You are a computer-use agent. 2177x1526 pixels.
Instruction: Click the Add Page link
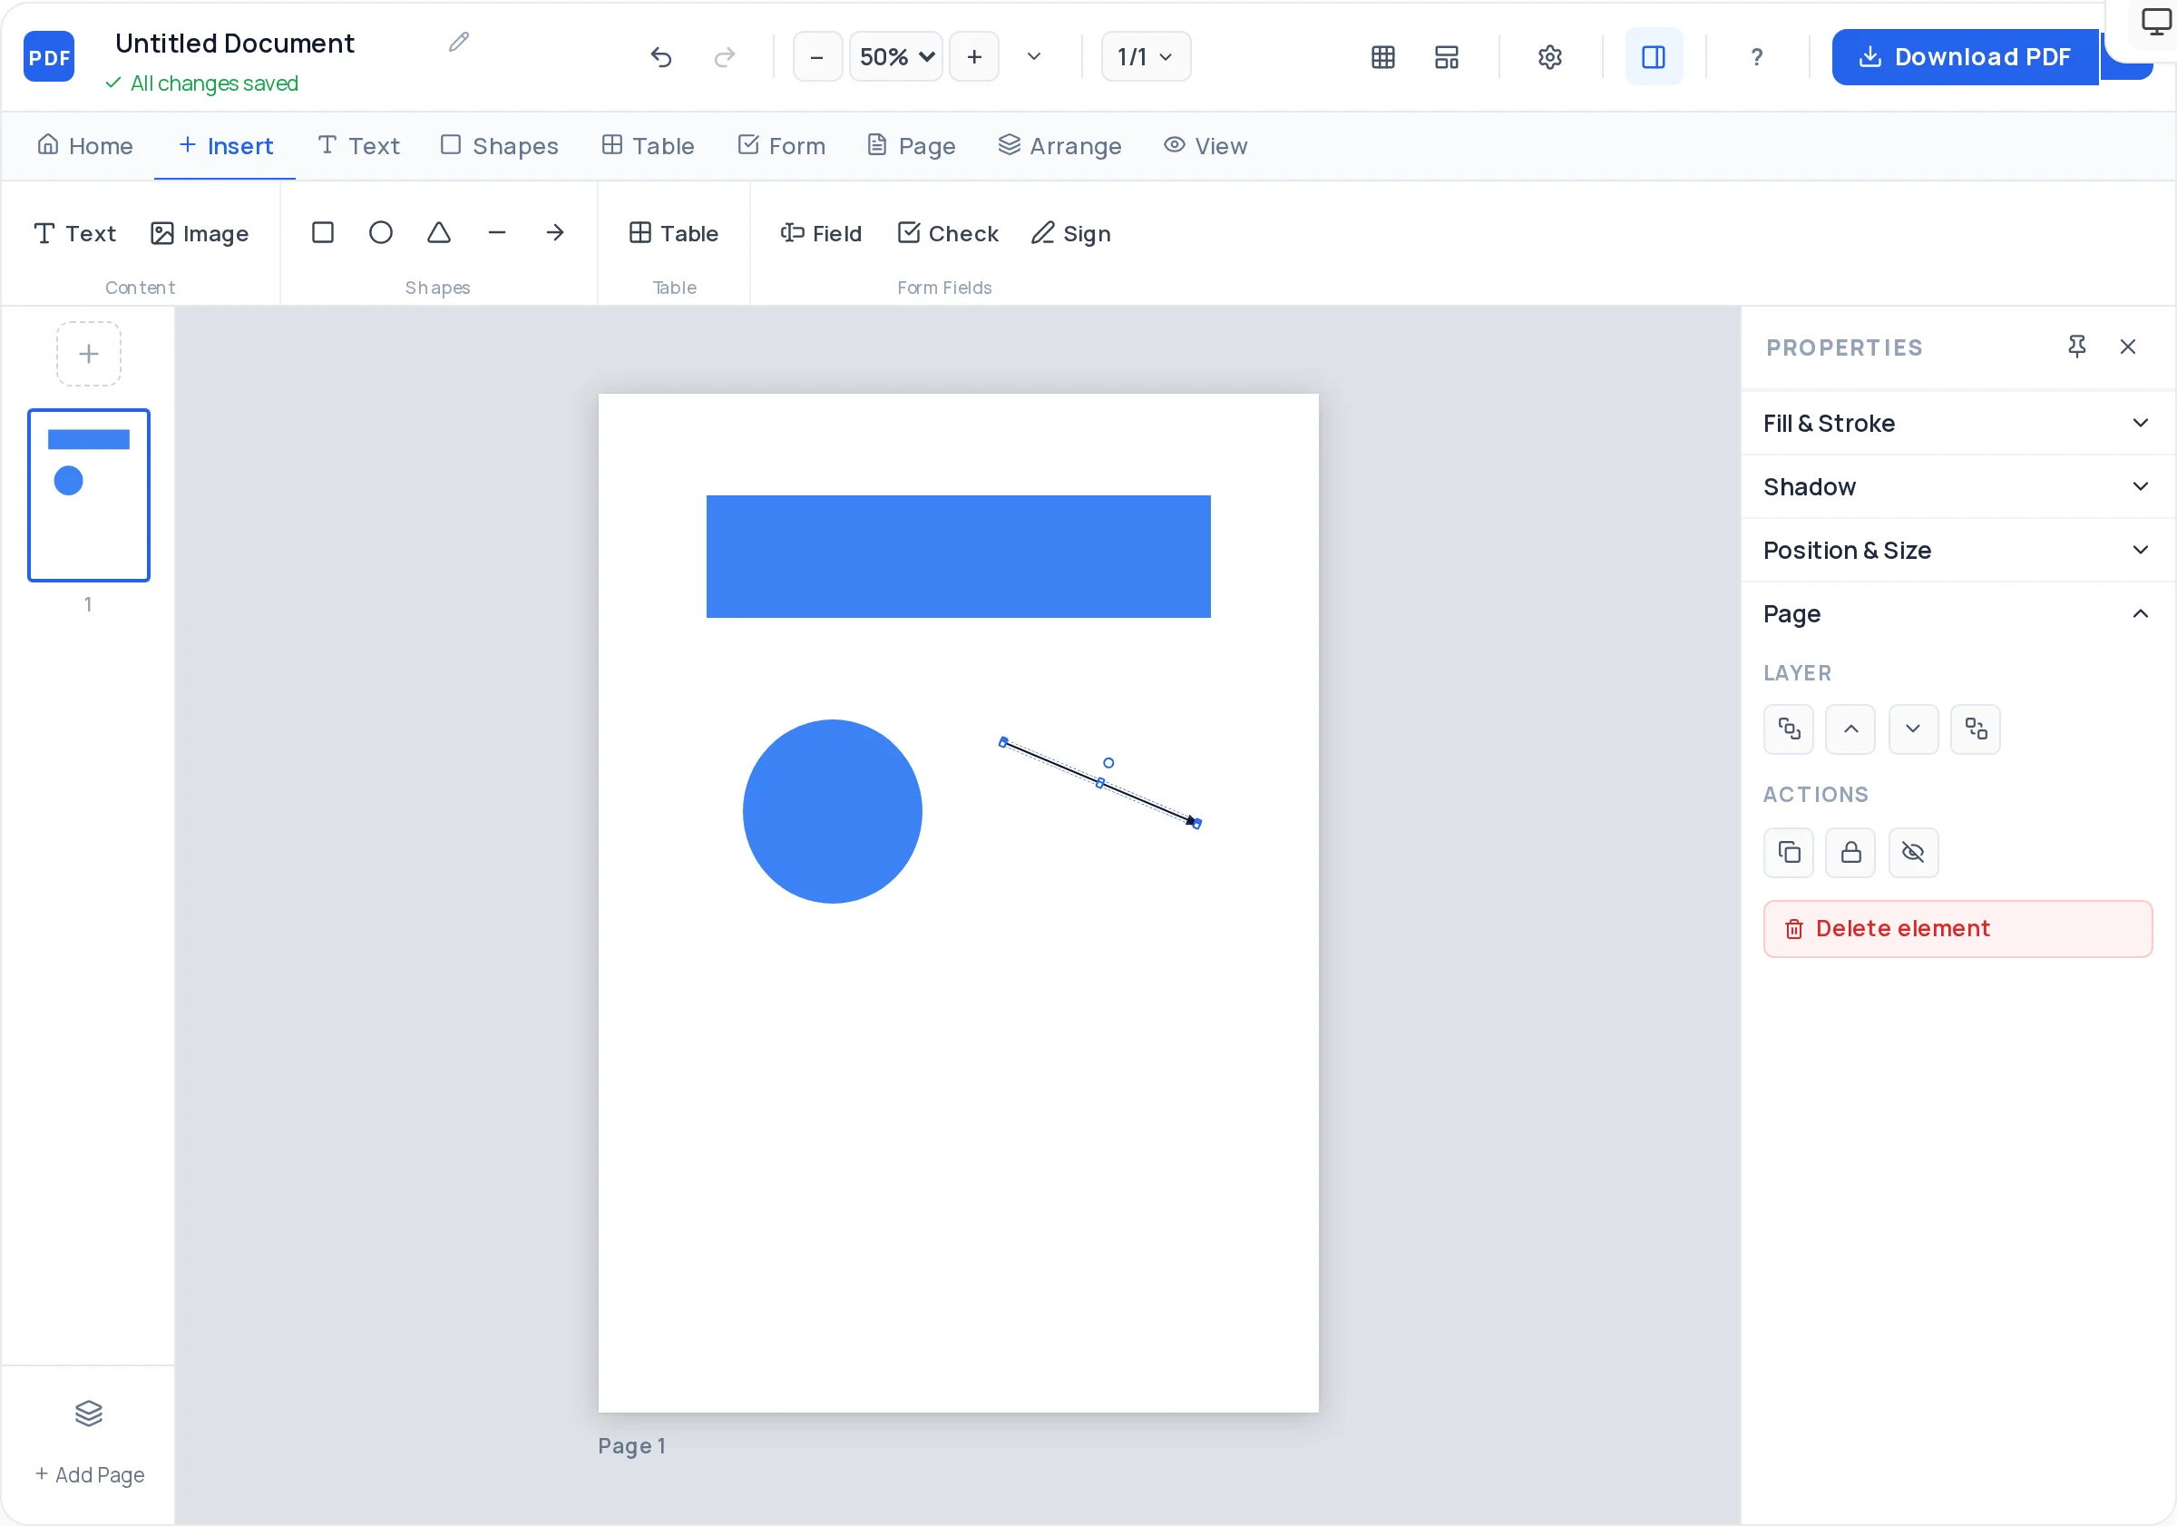(90, 1475)
